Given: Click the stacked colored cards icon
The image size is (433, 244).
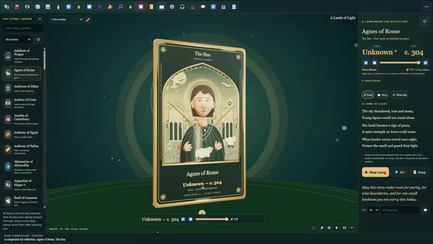Looking at the screenshot, I should pos(6,7).
